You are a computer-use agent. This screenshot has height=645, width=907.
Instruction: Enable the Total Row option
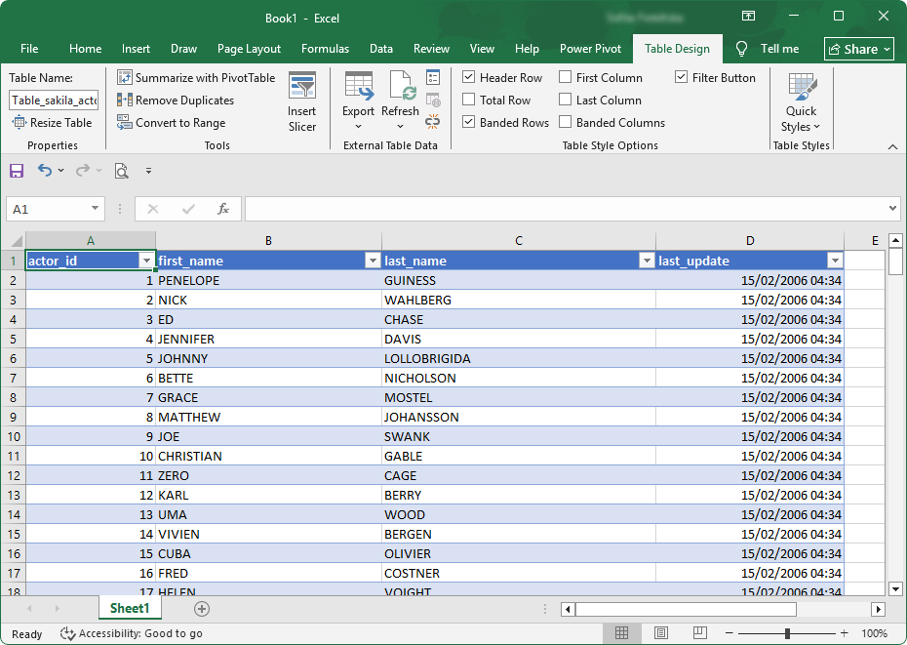pyautogui.click(x=469, y=100)
